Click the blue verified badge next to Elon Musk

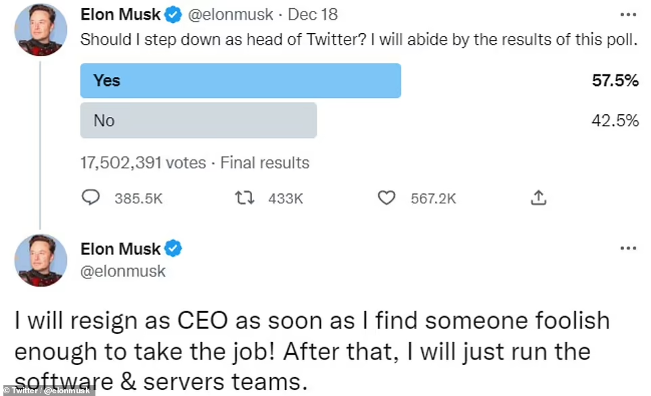(x=172, y=14)
